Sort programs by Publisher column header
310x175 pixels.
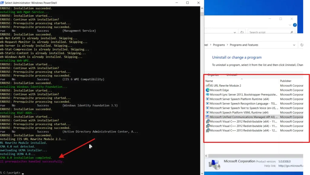(x=286, y=81)
